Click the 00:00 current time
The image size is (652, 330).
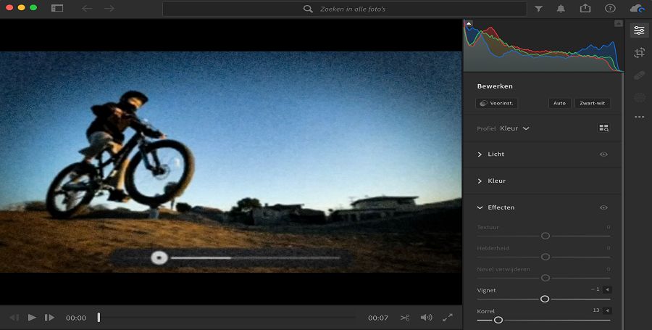pyautogui.click(x=75, y=318)
